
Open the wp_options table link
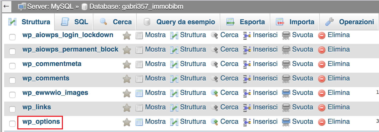[x=41, y=121]
